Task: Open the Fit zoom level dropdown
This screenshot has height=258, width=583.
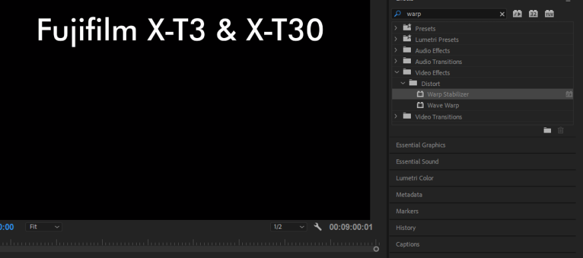Action: (43, 227)
